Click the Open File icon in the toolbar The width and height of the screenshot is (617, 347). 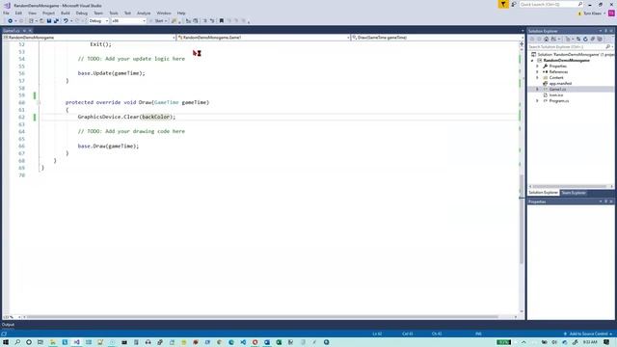pos(41,21)
